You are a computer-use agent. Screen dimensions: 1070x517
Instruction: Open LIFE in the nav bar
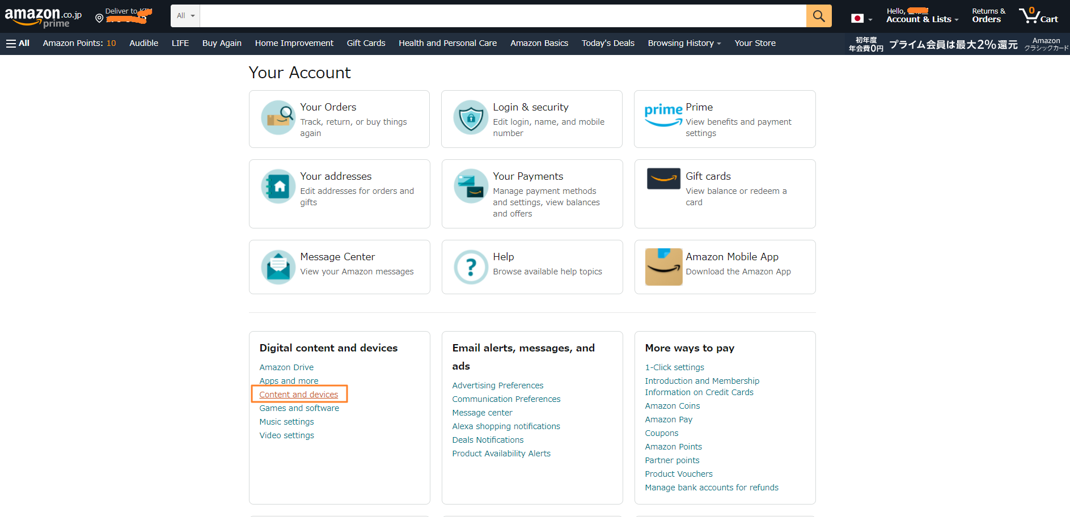pyautogui.click(x=180, y=43)
